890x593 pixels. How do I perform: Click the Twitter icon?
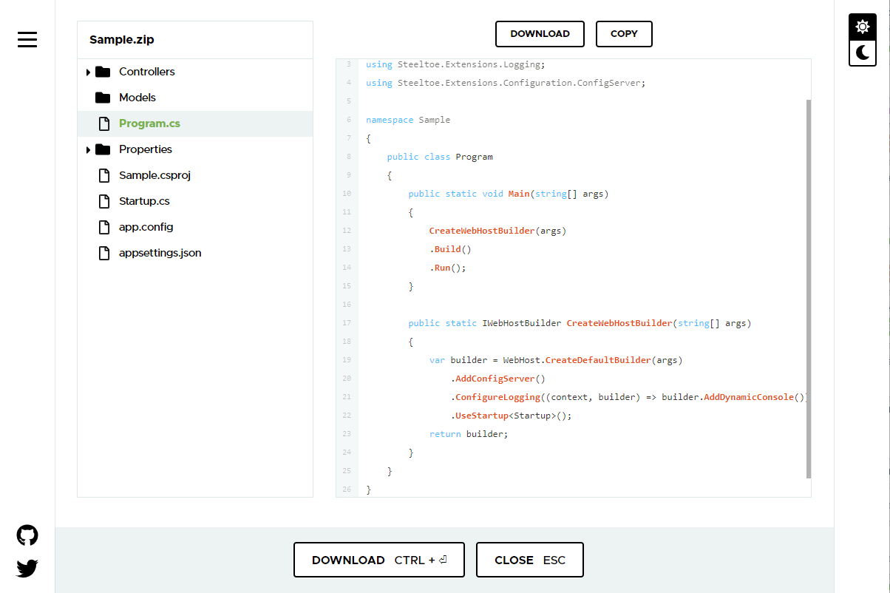click(x=27, y=569)
